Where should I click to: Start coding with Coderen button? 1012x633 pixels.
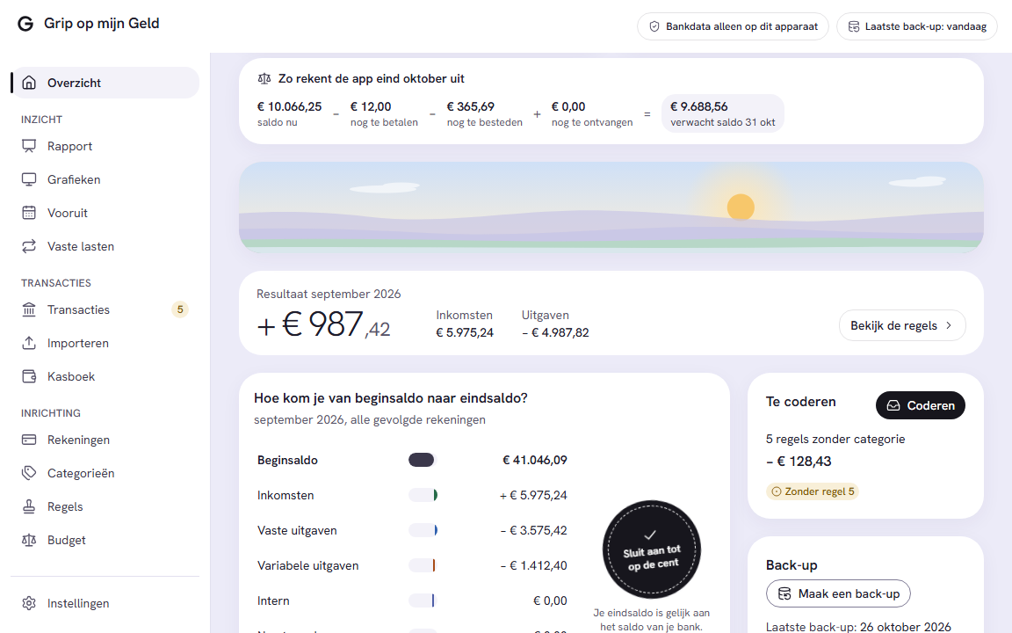coord(921,405)
